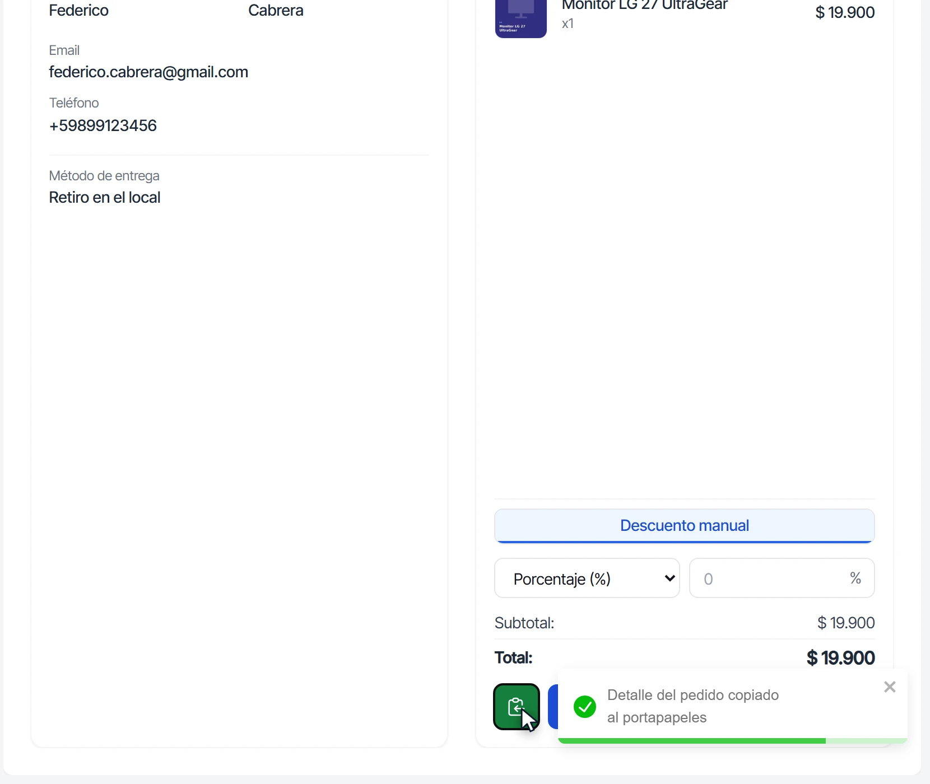The image size is (930, 784).
Task: Click the toast's green progress bar
Action: [692, 741]
